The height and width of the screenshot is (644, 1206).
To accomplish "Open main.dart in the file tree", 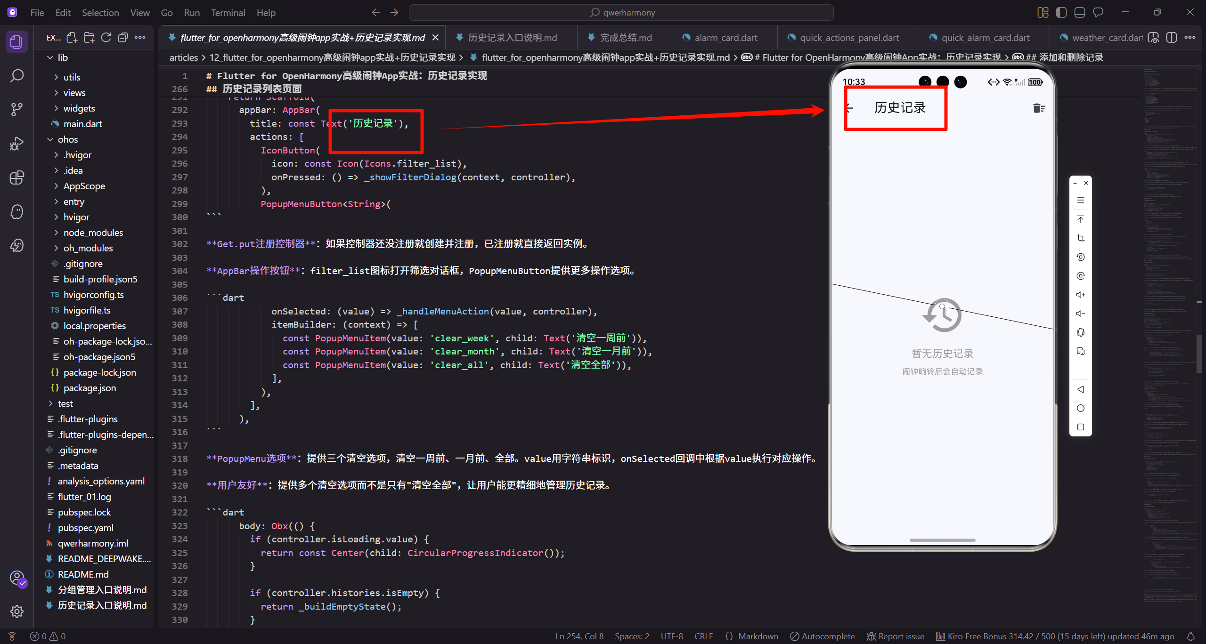I will click(x=94, y=124).
